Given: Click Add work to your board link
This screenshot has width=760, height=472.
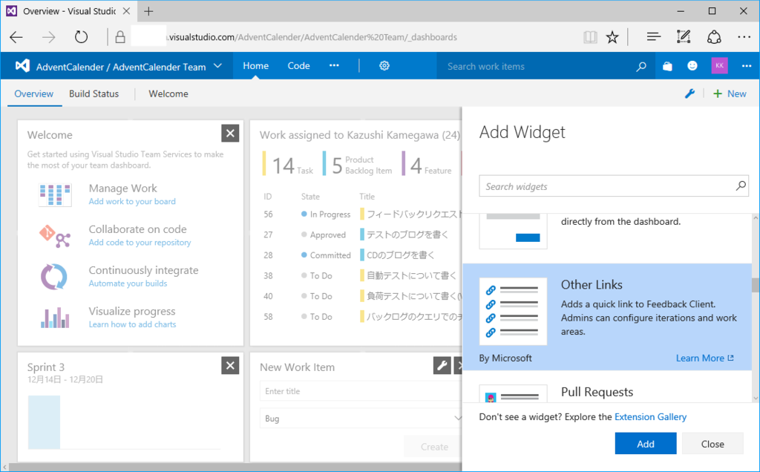Looking at the screenshot, I should pos(132,201).
